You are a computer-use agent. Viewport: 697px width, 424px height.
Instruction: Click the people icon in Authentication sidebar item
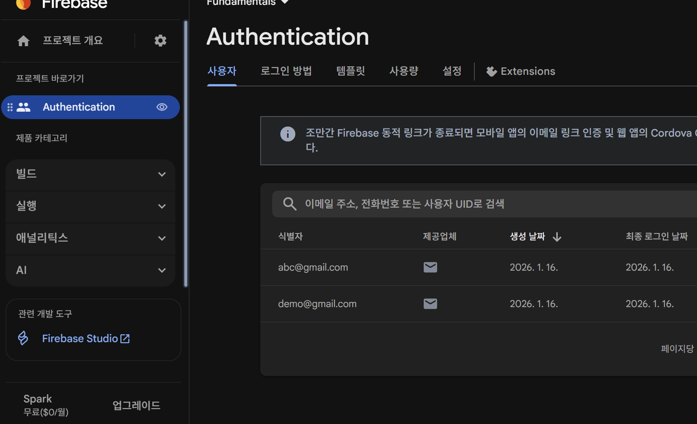[x=23, y=107]
